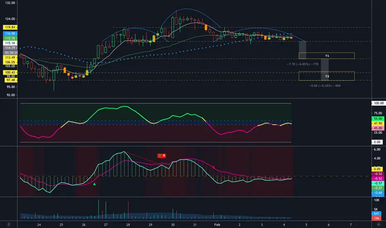Click the −7.78 (−6.85%) measurement text
Viewport: 386px width, 228px height.
point(303,64)
